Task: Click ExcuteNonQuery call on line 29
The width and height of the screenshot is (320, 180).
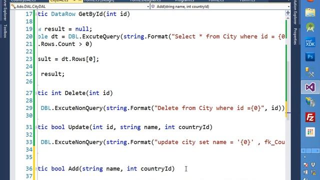Action: click(78, 108)
